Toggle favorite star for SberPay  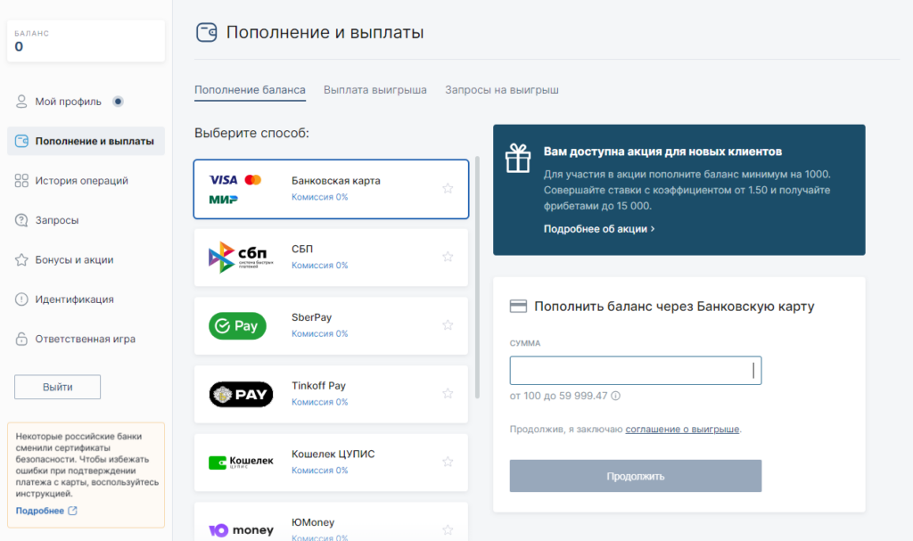pyautogui.click(x=448, y=325)
